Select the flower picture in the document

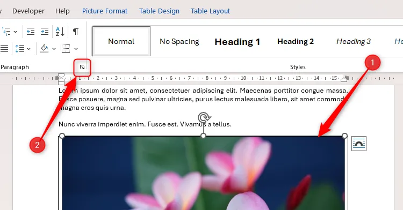pyautogui.click(x=203, y=173)
